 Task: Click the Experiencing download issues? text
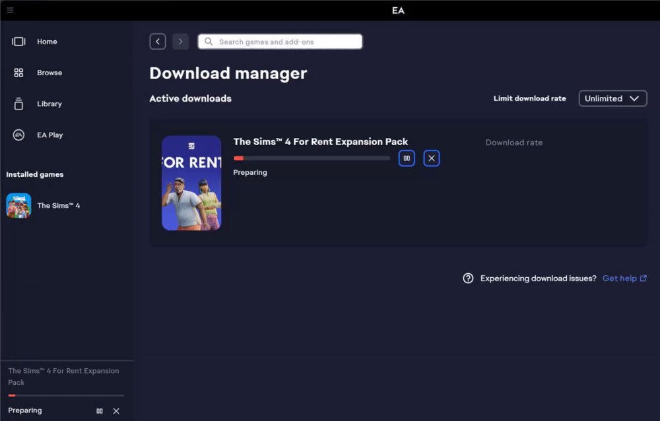539,278
